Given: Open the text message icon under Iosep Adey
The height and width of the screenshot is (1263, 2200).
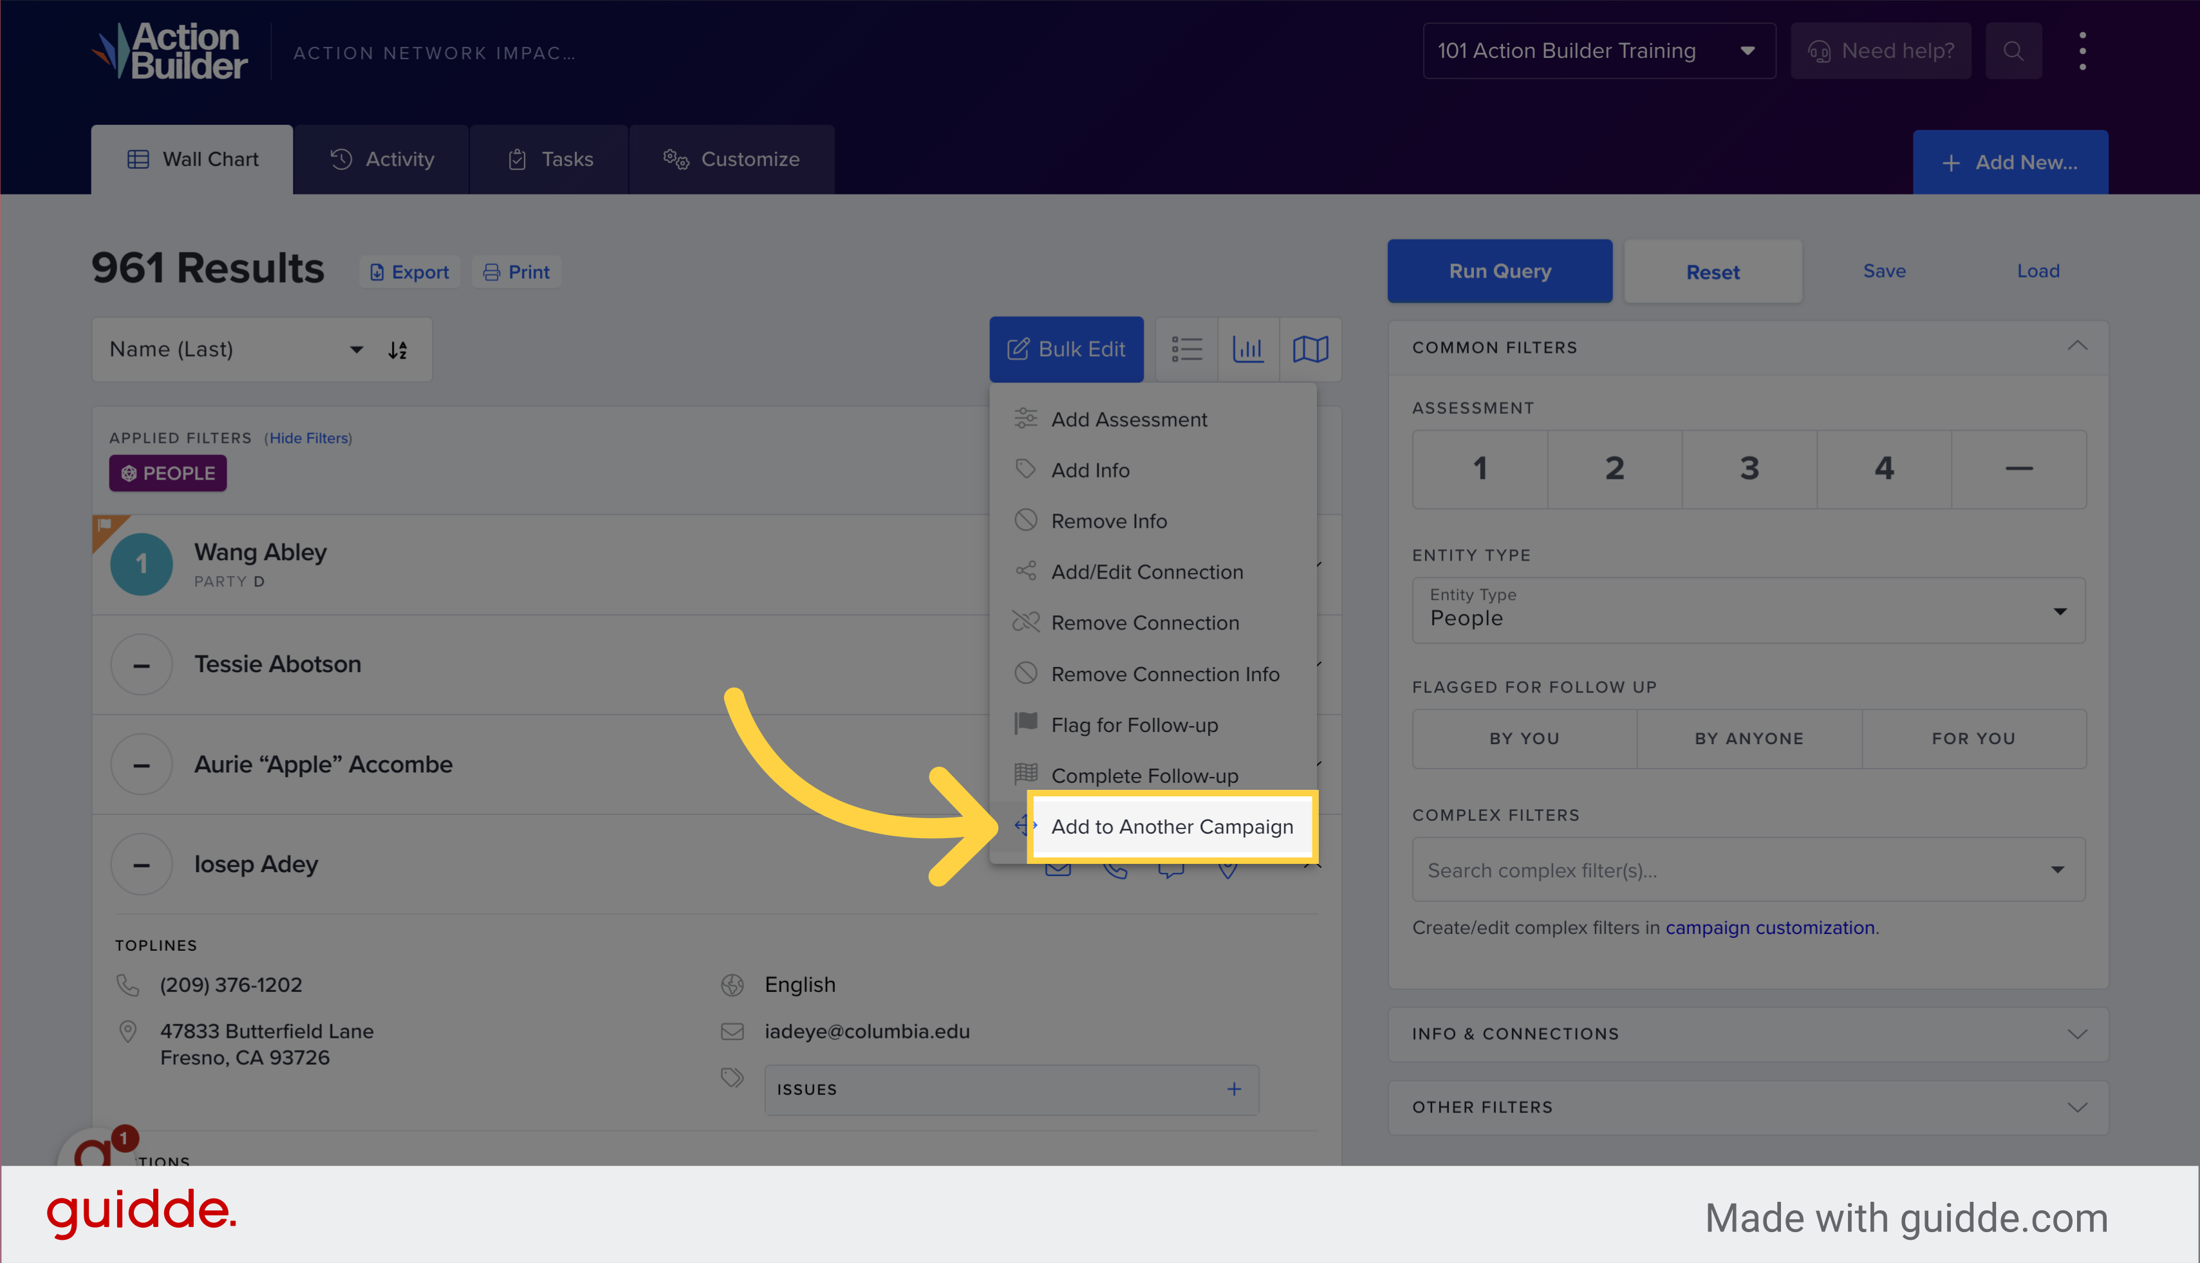Looking at the screenshot, I should pyautogui.click(x=1171, y=868).
